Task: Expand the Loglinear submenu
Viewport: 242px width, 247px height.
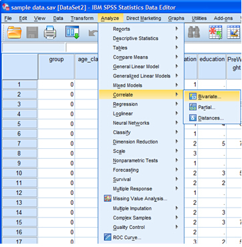Action: click(x=141, y=113)
